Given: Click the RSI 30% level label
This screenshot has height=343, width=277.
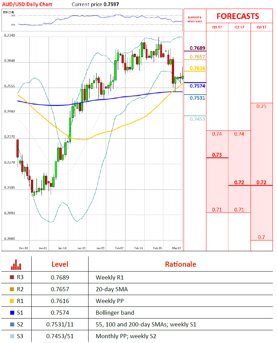Looking at the screenshot, I should click(13, 24).
